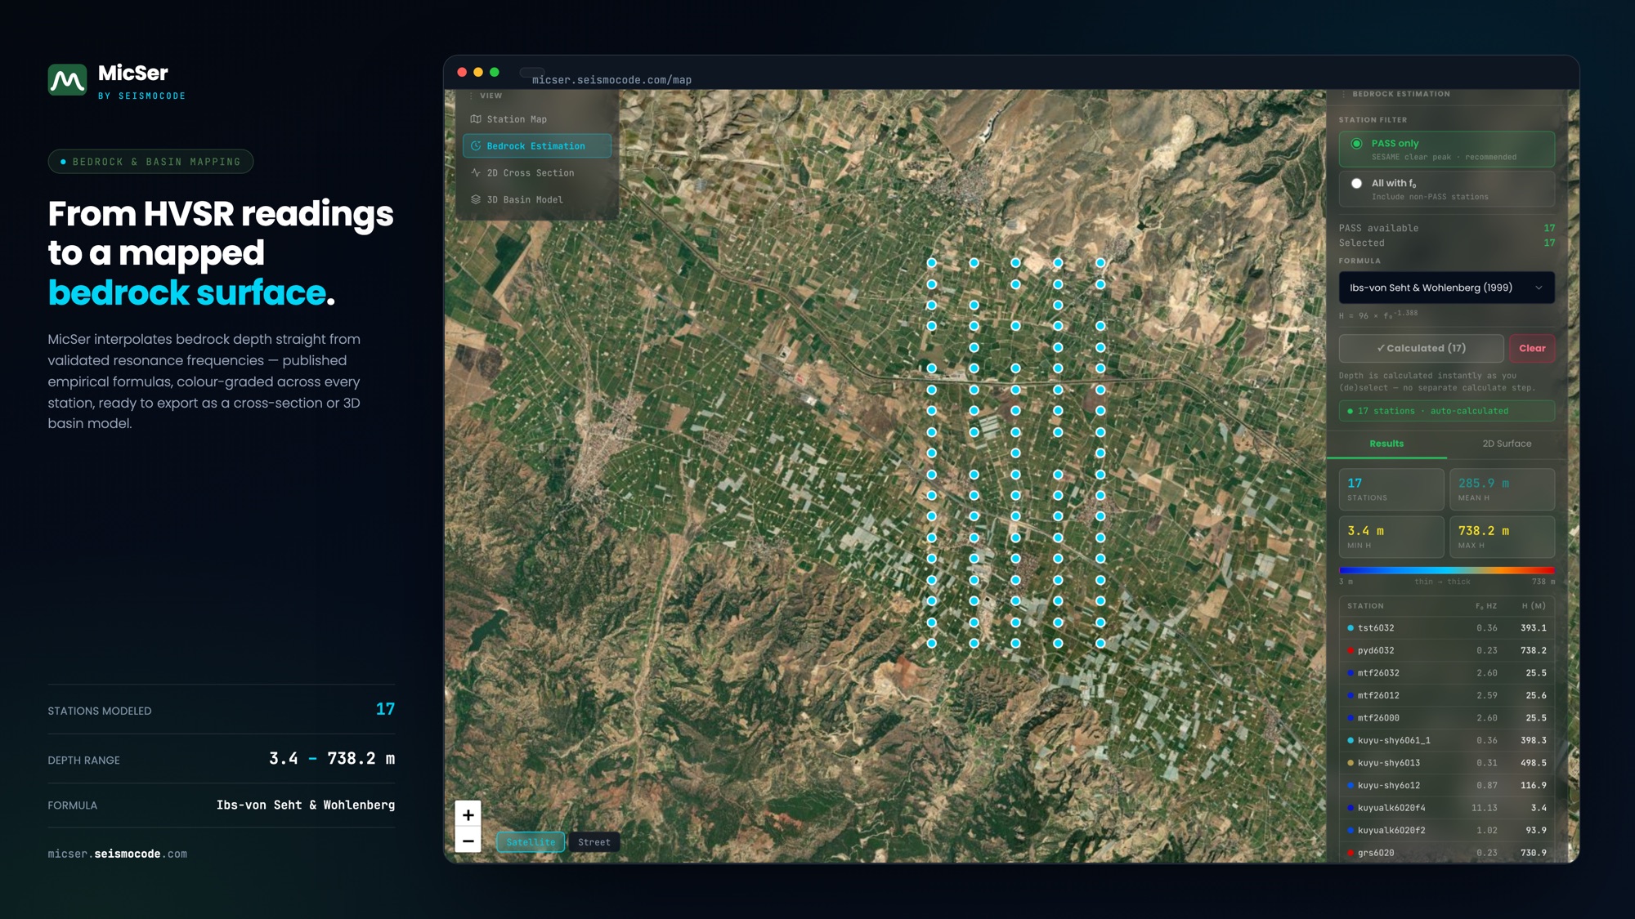Image resolution: width=1635 pixels, height=919 pixels.
Task: Click the PASS available count row
Action: (x=1446, y=229)
